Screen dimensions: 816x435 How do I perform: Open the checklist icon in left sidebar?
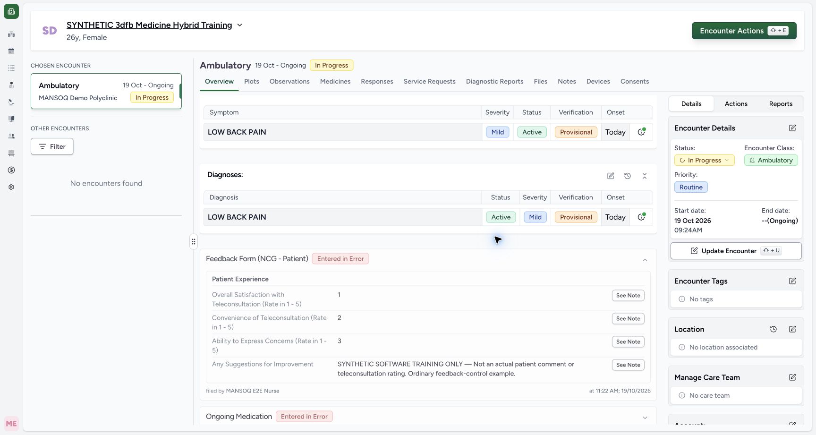tap(11, 68)
